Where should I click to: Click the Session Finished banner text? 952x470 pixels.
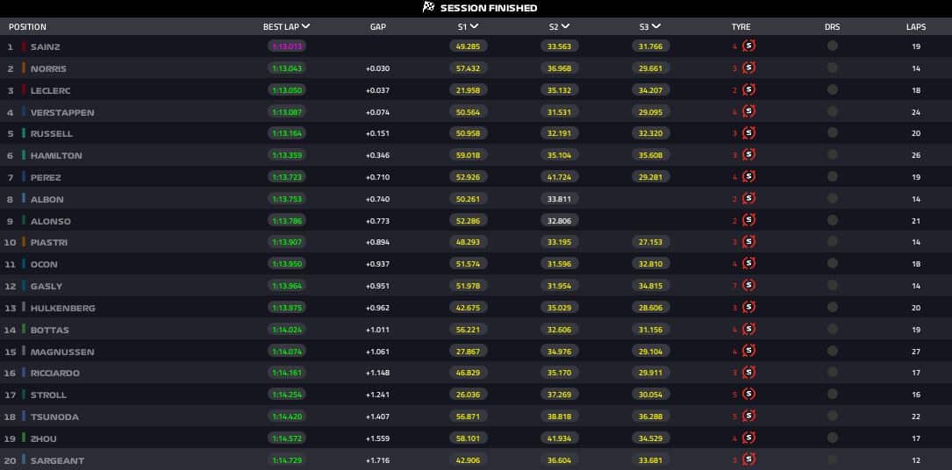[x=489, y=8]
